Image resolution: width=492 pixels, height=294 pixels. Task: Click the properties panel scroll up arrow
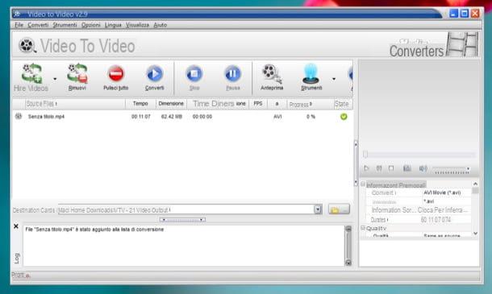[x=475, y=184]
